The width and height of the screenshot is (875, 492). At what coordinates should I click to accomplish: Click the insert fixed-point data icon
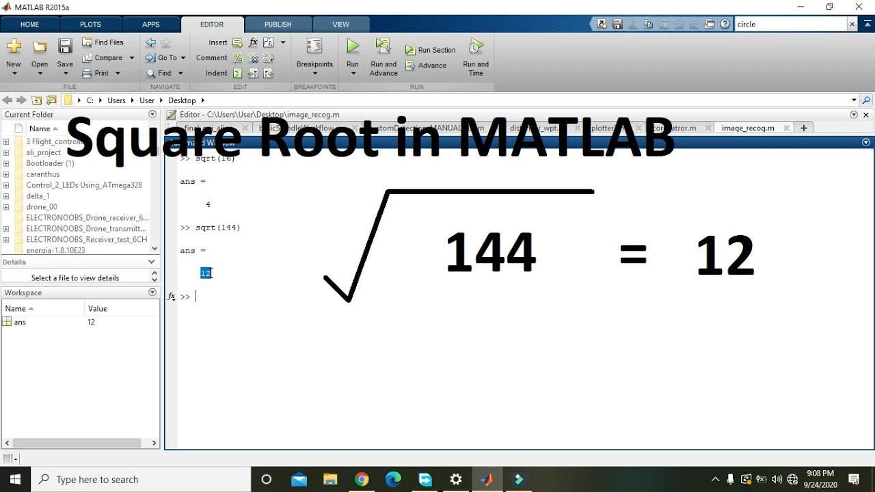tap(269, 42)
